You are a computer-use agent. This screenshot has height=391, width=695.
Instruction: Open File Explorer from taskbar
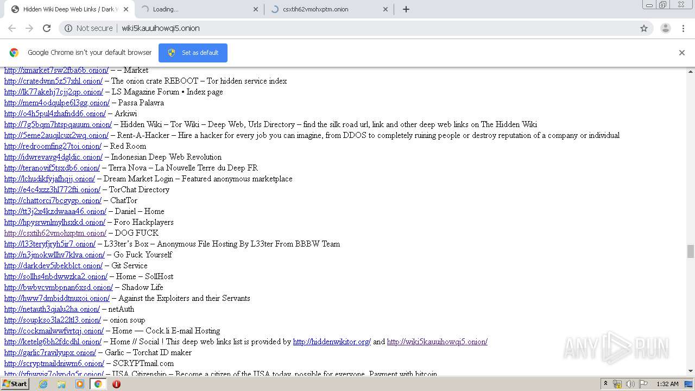(x=61, y=384)
